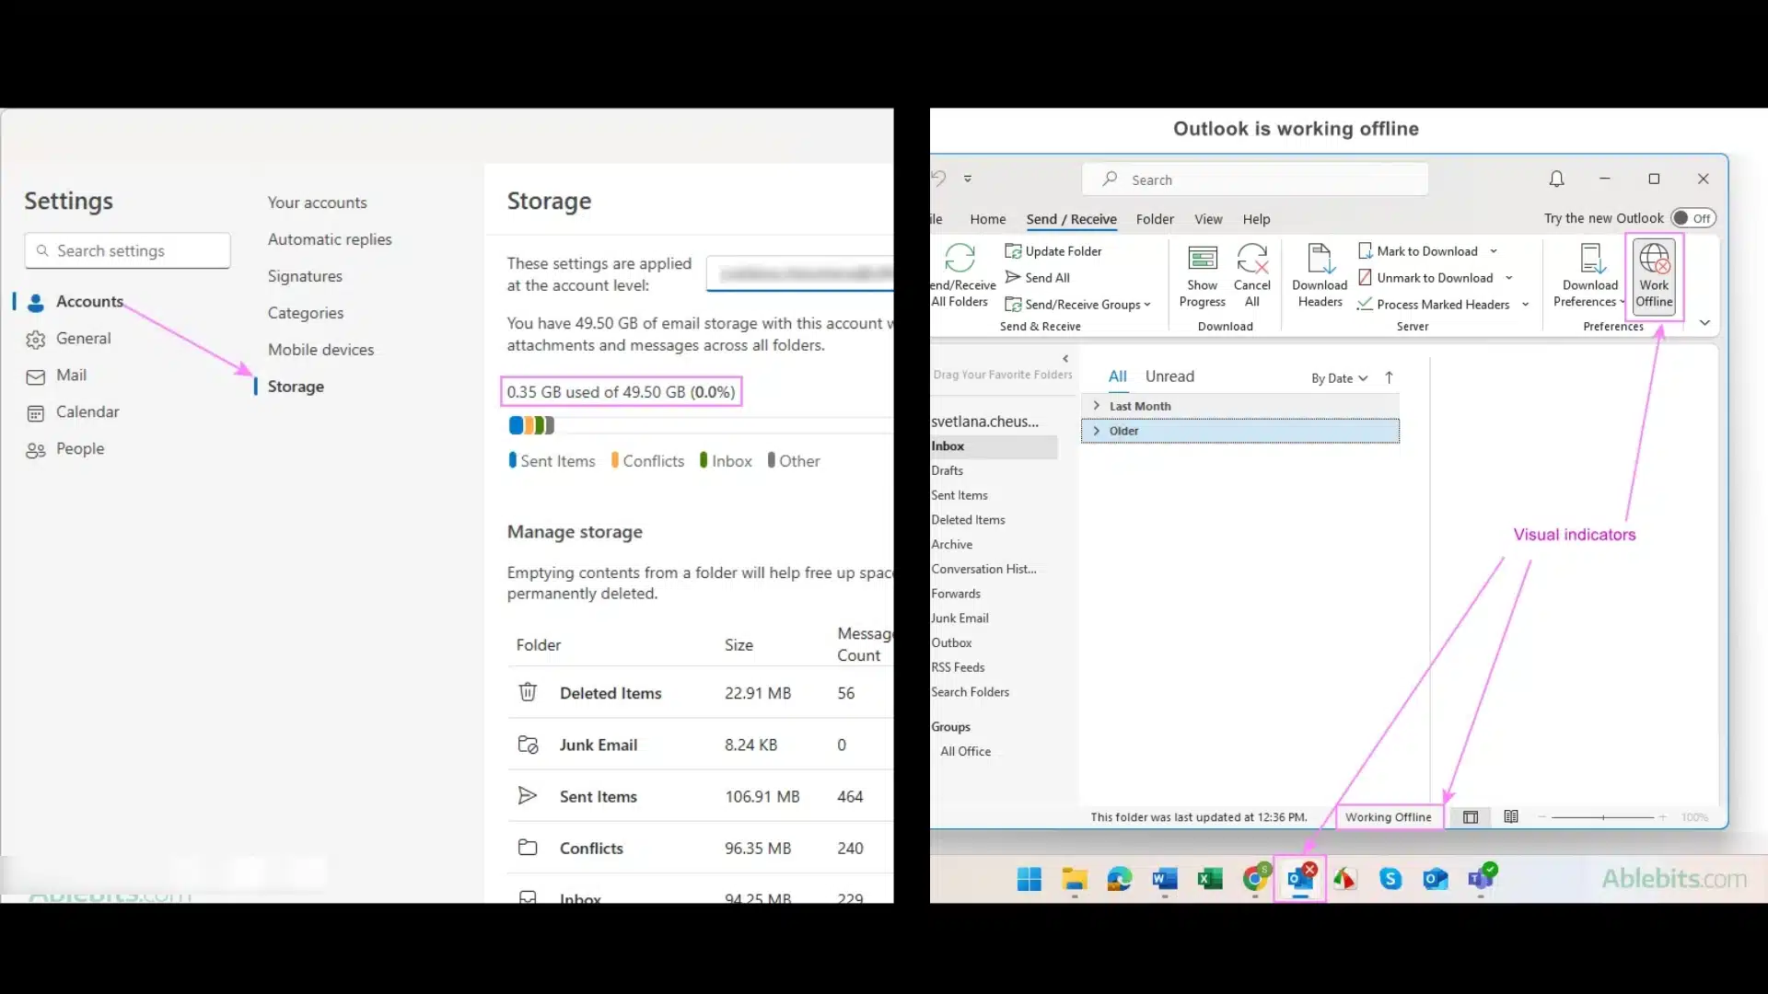
Task: Click the Junk Email folder icon in the storage table
Action: tap(528, 745)
